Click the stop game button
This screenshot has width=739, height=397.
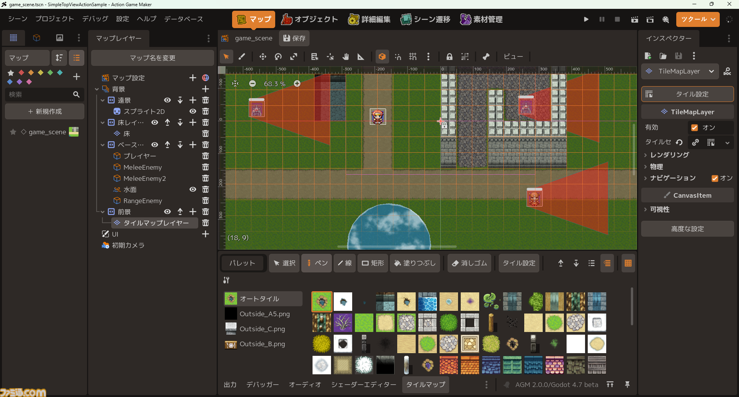tap(617, 19)
